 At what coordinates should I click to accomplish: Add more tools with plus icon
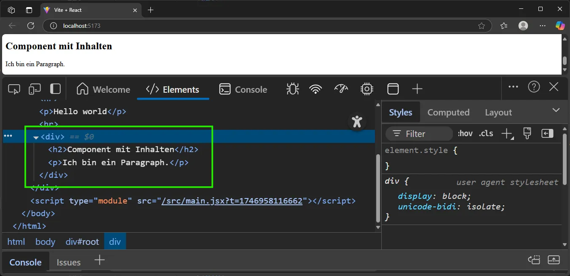pyautogui.click(x=417, y=89)
